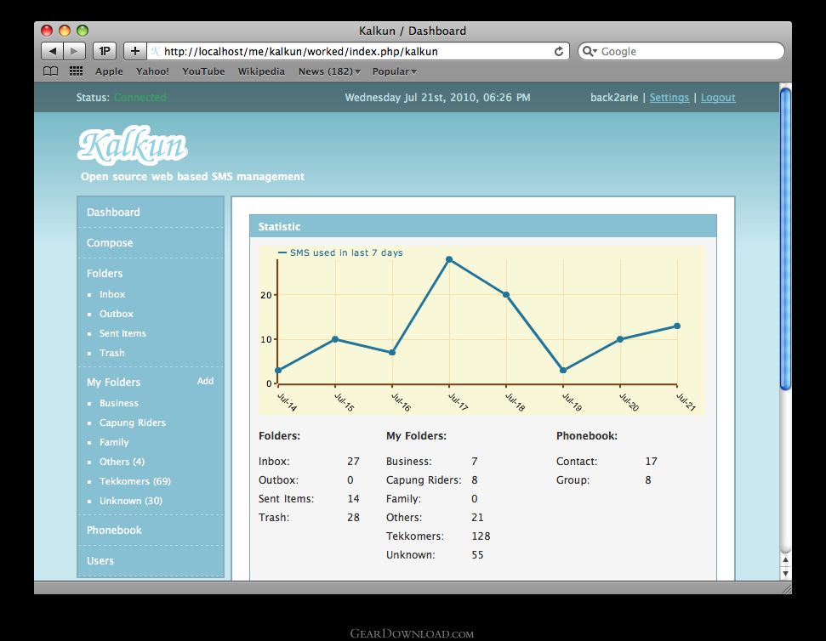
Task: Open the Google search magnifier menu
Action: point(590,51)
